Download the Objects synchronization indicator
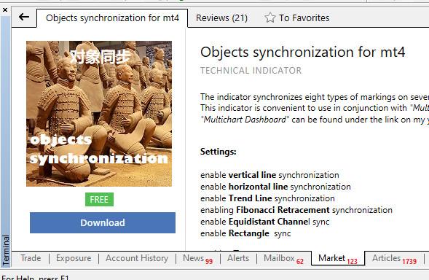 103,222
